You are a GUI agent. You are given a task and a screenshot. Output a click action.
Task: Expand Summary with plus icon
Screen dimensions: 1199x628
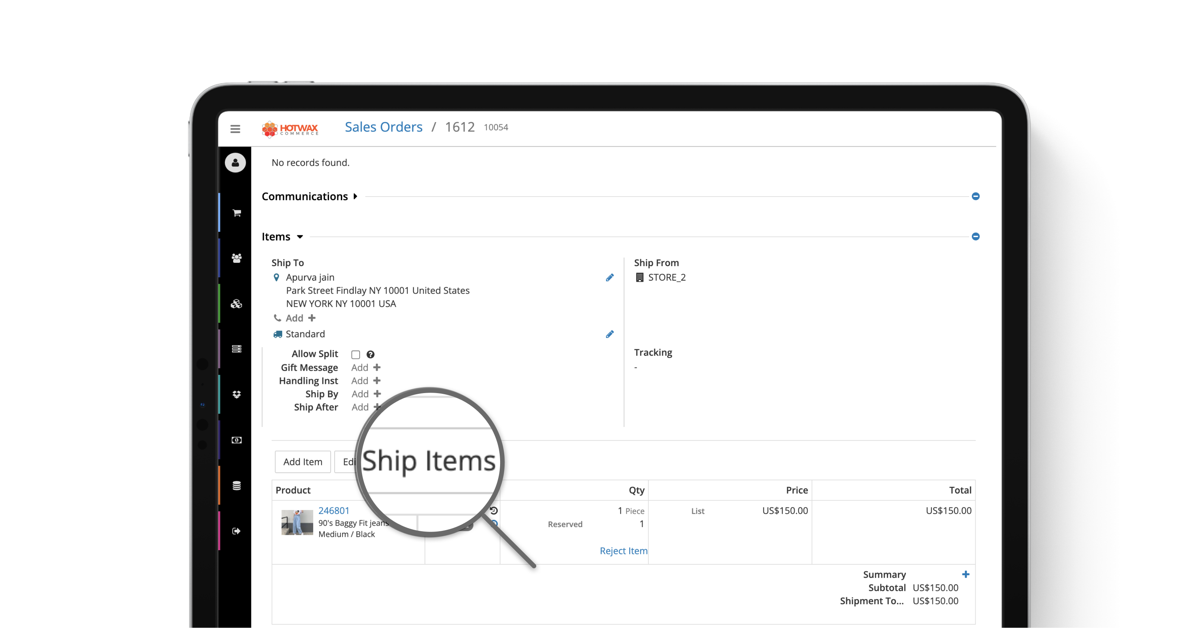[966, 574]
